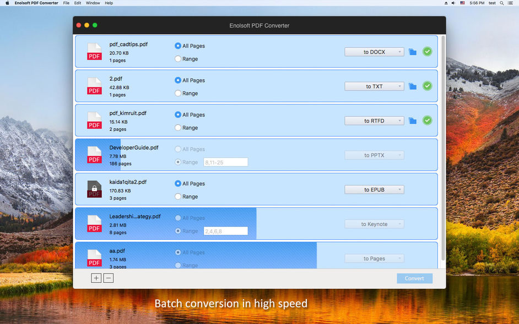This screenshot has height=324, width=519.
Task: Open output folder for pdf_cadtips.pdf
Action: (413, 51)
